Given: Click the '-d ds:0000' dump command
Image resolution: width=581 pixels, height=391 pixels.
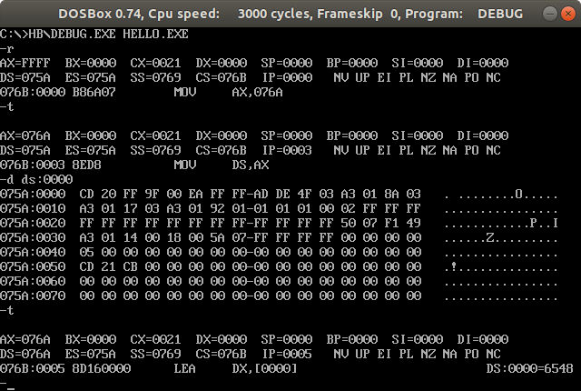Looking at the screenshot, I should (36, 179).
